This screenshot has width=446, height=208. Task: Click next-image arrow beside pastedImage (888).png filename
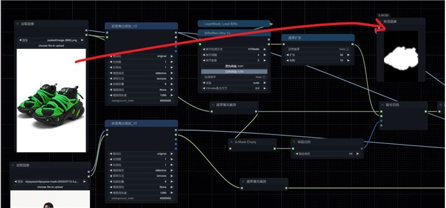(x=83, y=40)
